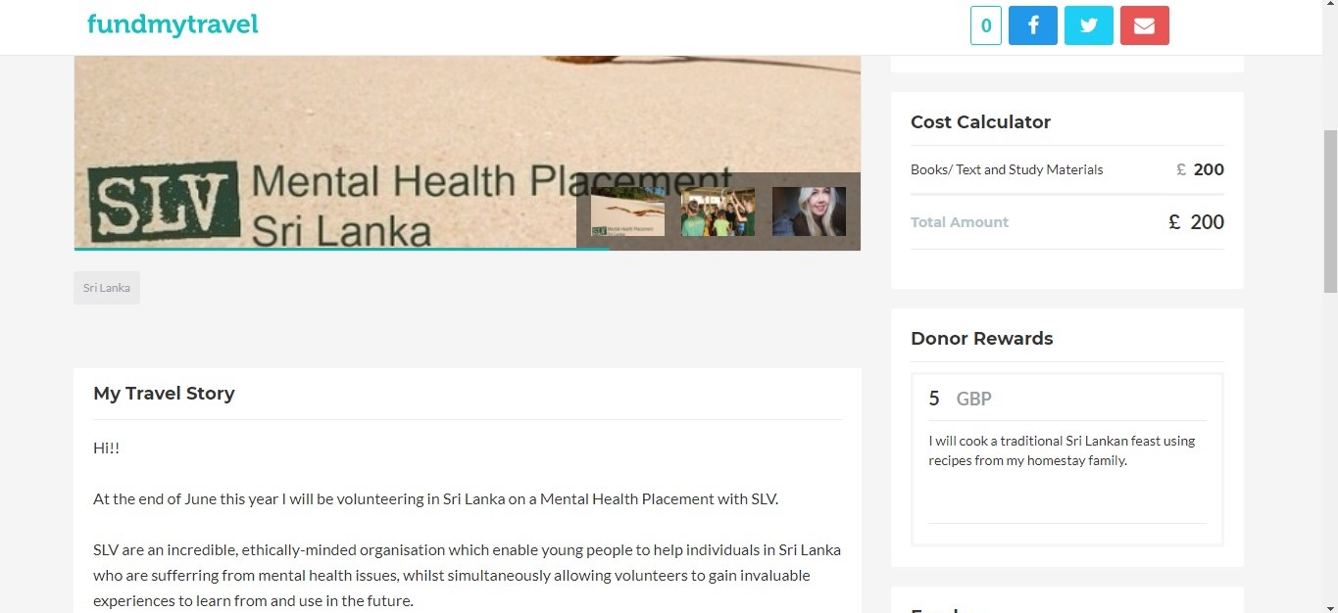1338x613 pixels.
Task: Select the 5 GBP donor reward
Action: pyautogui.click(x=1067, y=459)
